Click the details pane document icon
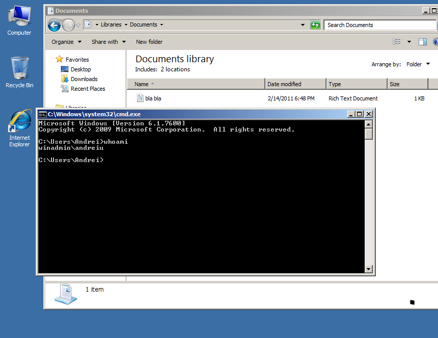This screenshot has width=438, height=338. pyautogui.click(x=66, y=294)
